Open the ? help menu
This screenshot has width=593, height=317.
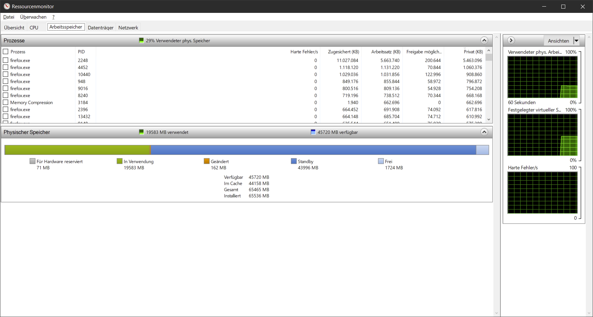(53, 17)
